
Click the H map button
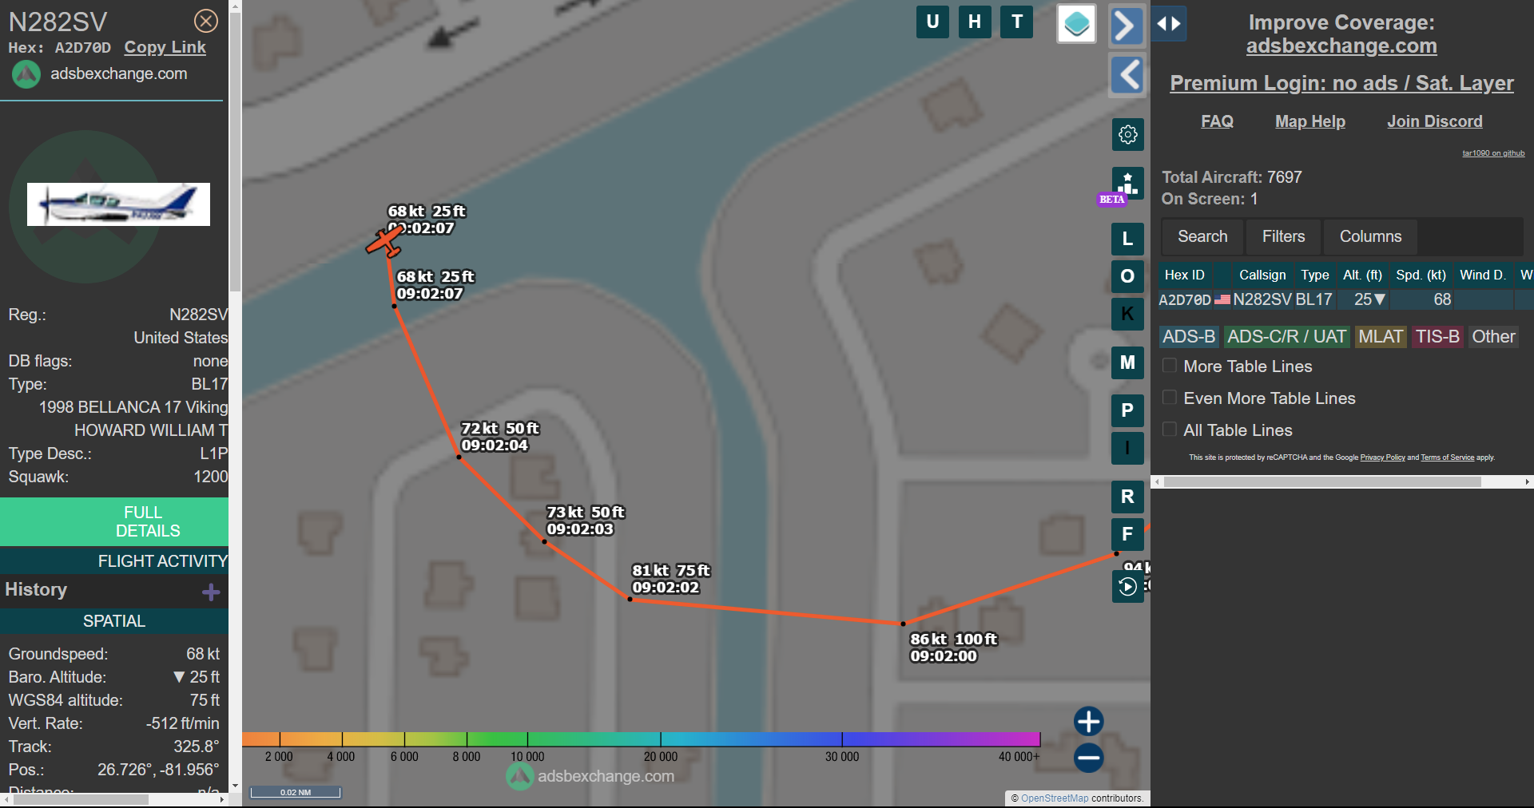click(975, 22)
